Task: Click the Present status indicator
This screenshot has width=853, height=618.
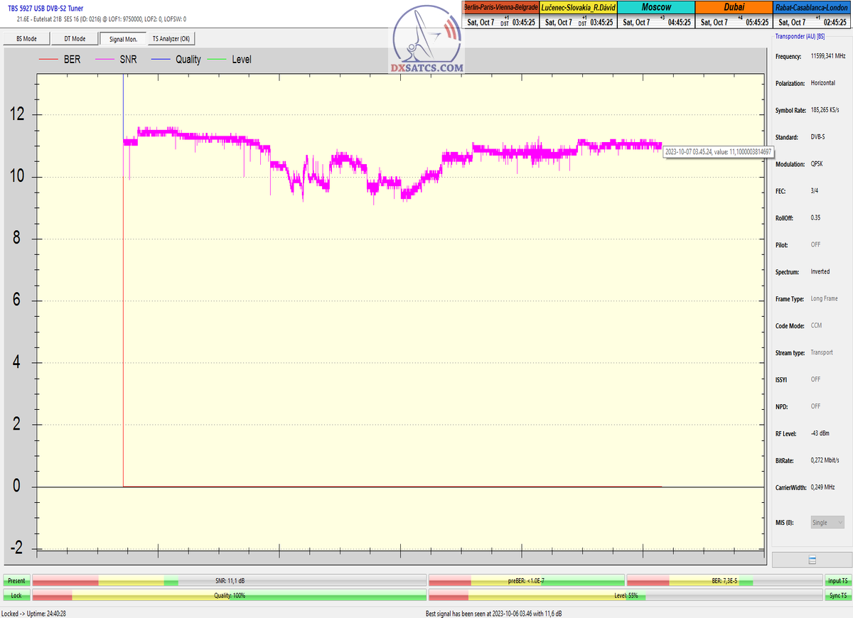Action: coord(16,580)
